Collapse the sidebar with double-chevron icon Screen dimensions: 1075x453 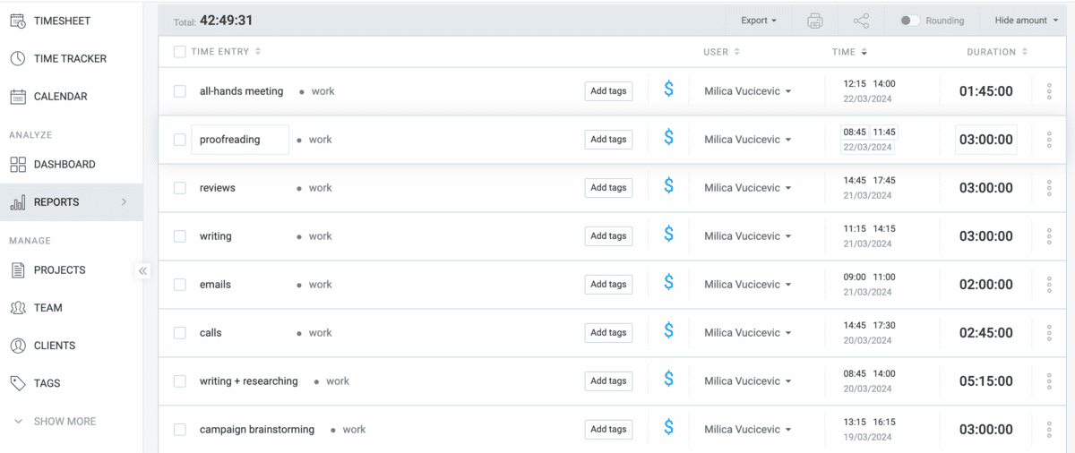click(x=143, y=270)
